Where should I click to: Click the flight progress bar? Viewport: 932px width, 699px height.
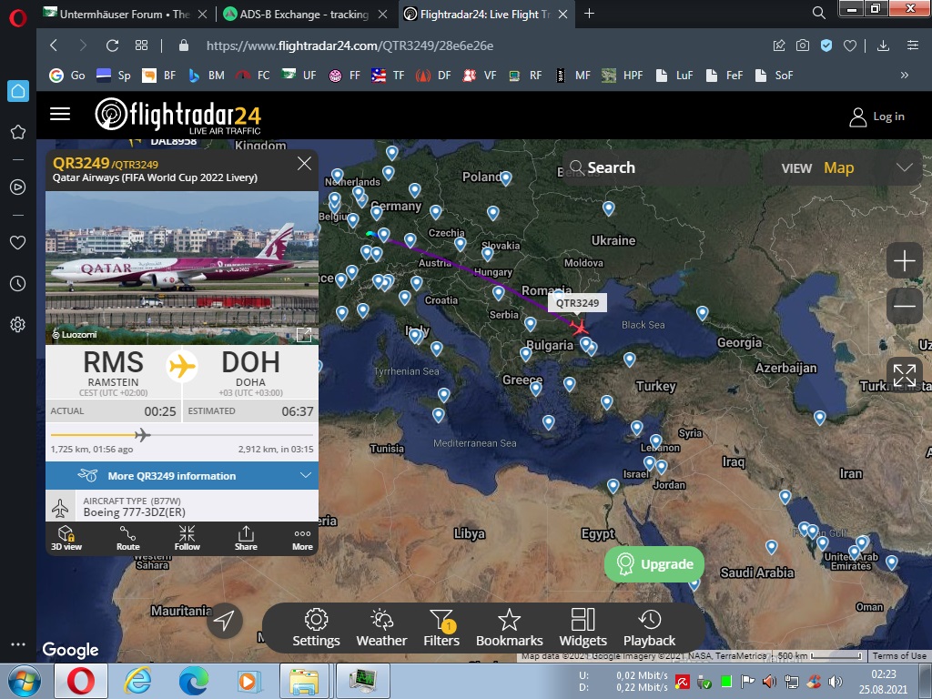[x=182, y=435]
